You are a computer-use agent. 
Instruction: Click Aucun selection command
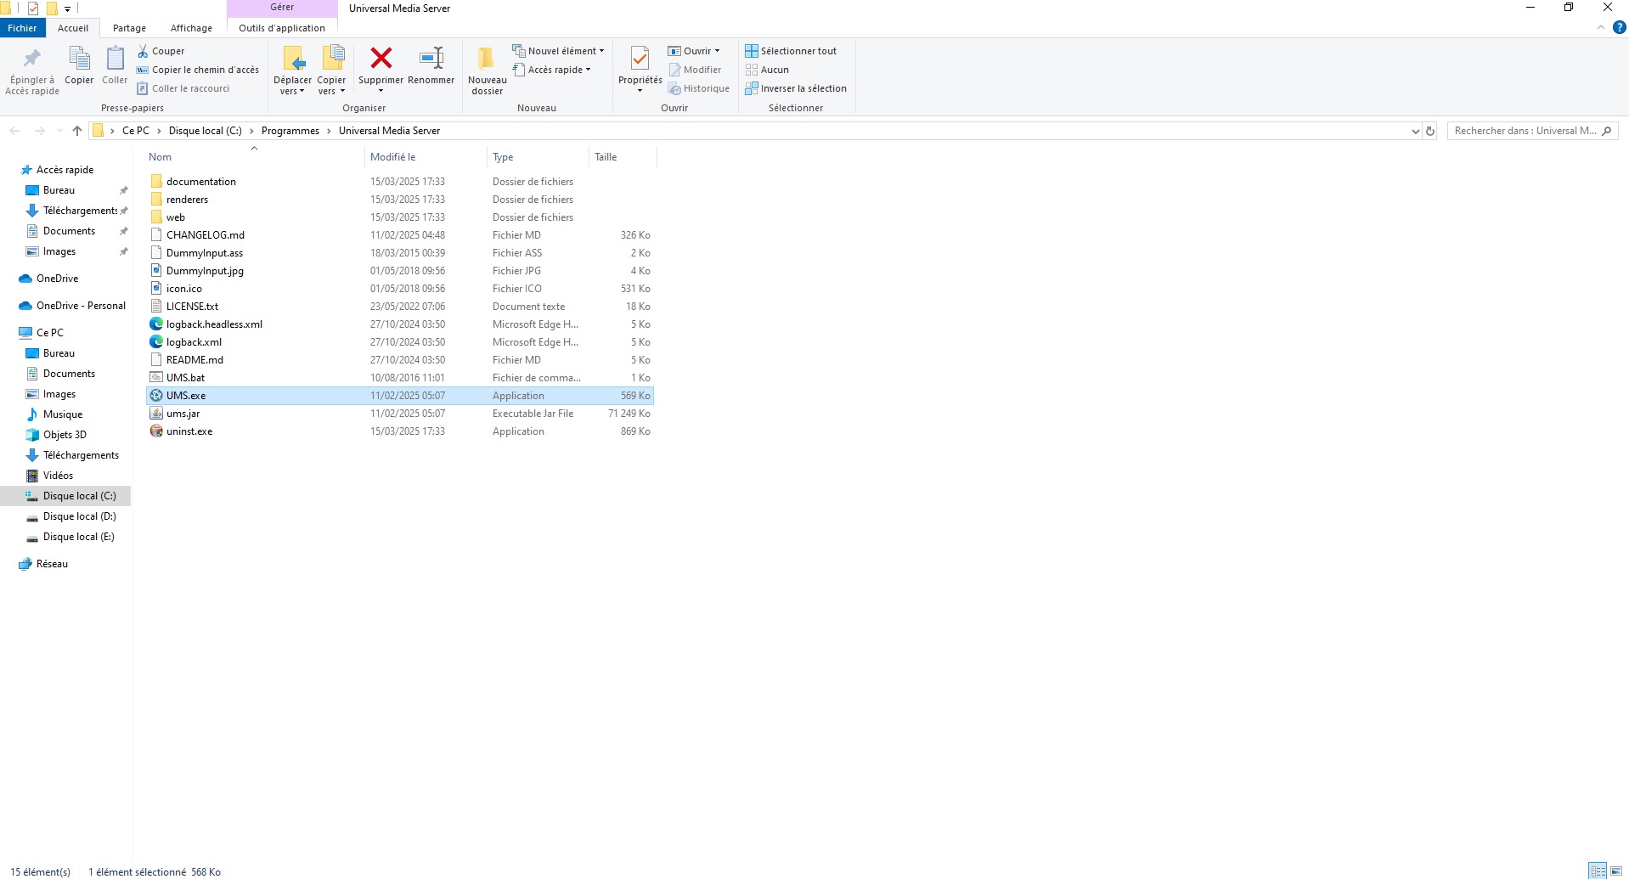coord(767,70)
